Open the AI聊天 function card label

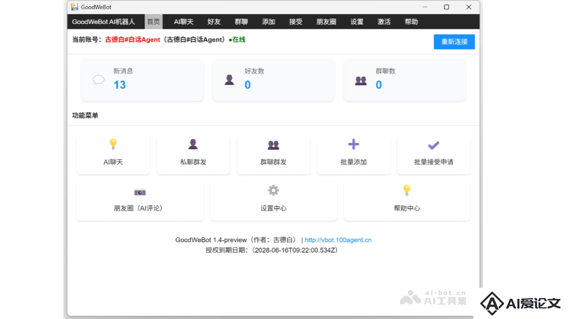pyautogui.click(x=113, y=162)
